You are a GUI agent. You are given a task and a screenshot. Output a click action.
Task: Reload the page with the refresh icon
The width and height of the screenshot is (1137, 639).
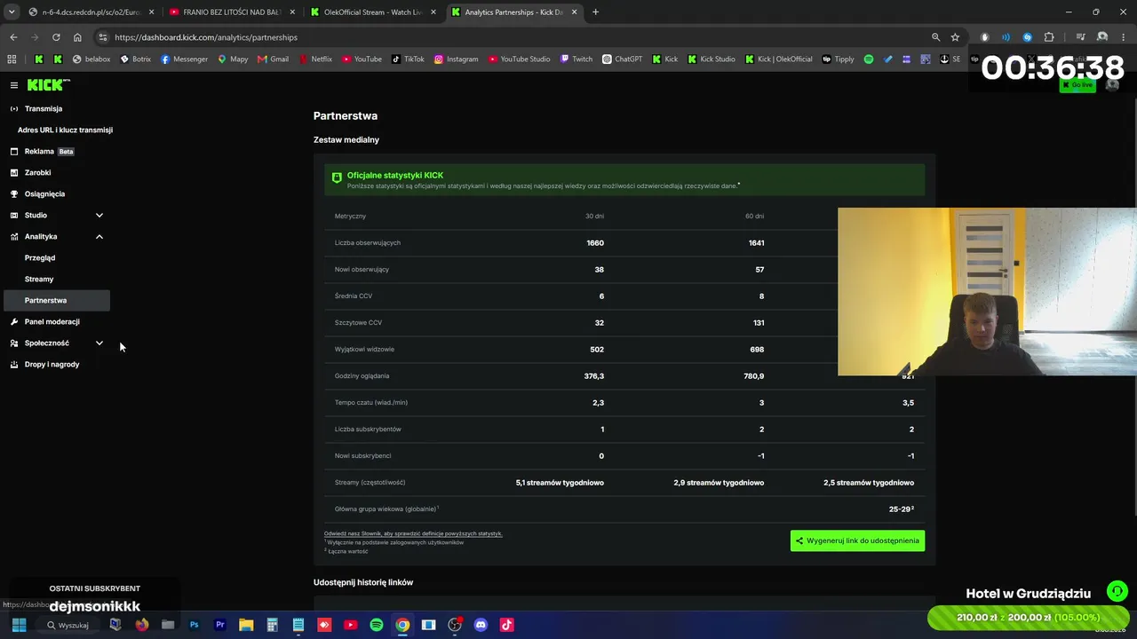[56, 37]
